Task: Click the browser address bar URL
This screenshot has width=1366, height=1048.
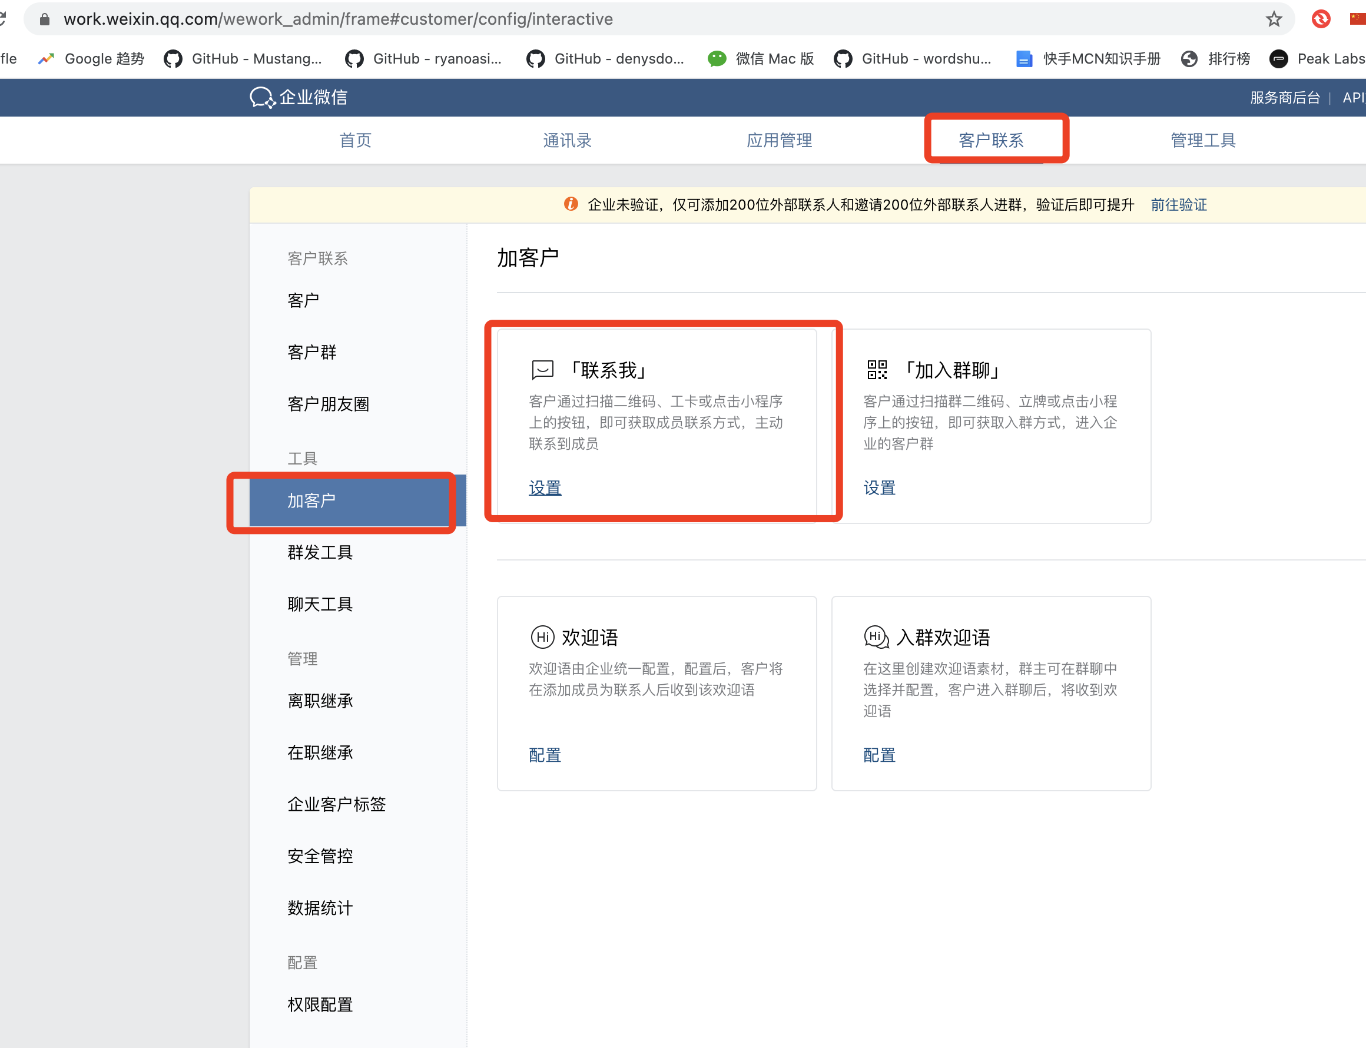Action: (x=338, y=19)
